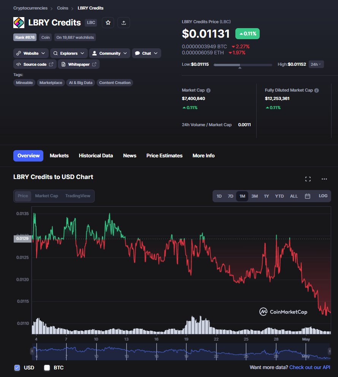Expand the Explorers dropdown

tap(69, 53)
